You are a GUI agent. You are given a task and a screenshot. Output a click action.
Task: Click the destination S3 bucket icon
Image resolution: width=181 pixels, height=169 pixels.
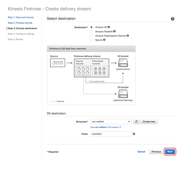(x=122, y=63)
